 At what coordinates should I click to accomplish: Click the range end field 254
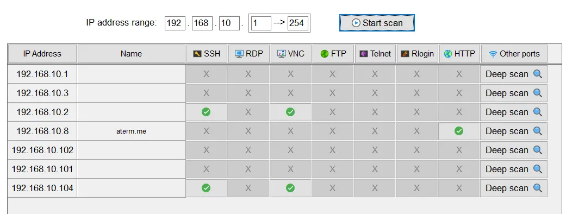[x=297, y=23]
